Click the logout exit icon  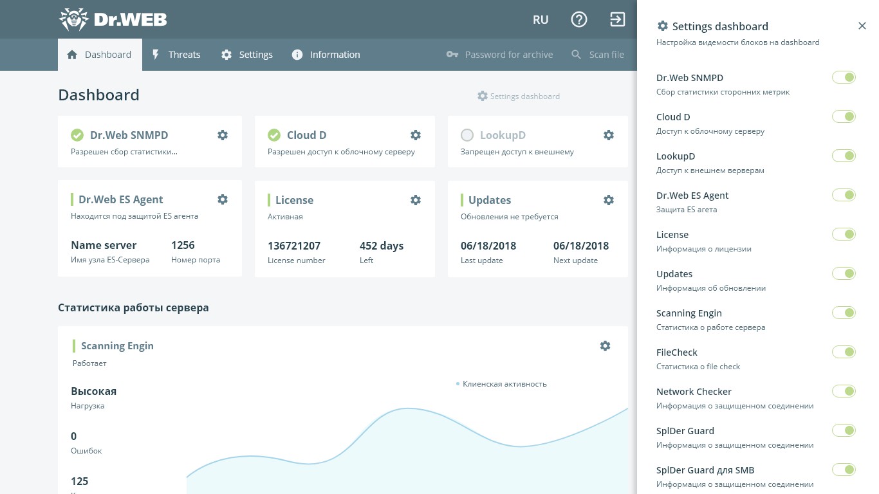(x=618, y=19)
